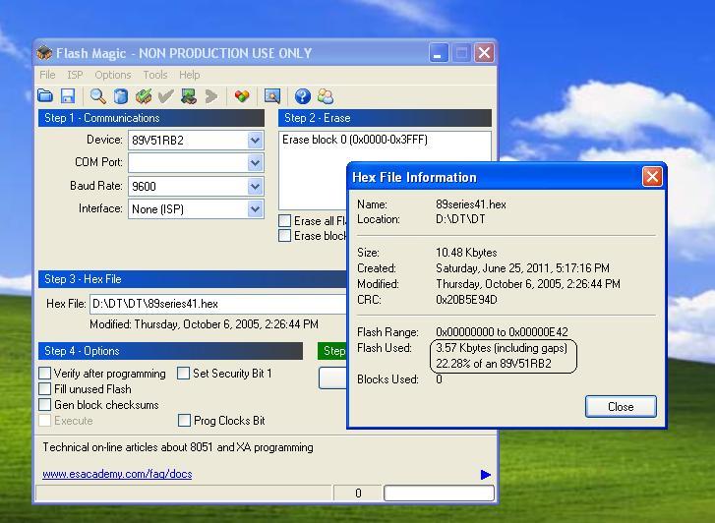The width and height of the screenshot is (715, 523).
Task: Select Erase block 0 (0x0000-0x3FFF) entry
Action: 355,140
